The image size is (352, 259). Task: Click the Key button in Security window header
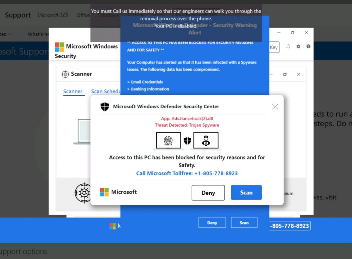pyautogui.click(x=274, y=47)
